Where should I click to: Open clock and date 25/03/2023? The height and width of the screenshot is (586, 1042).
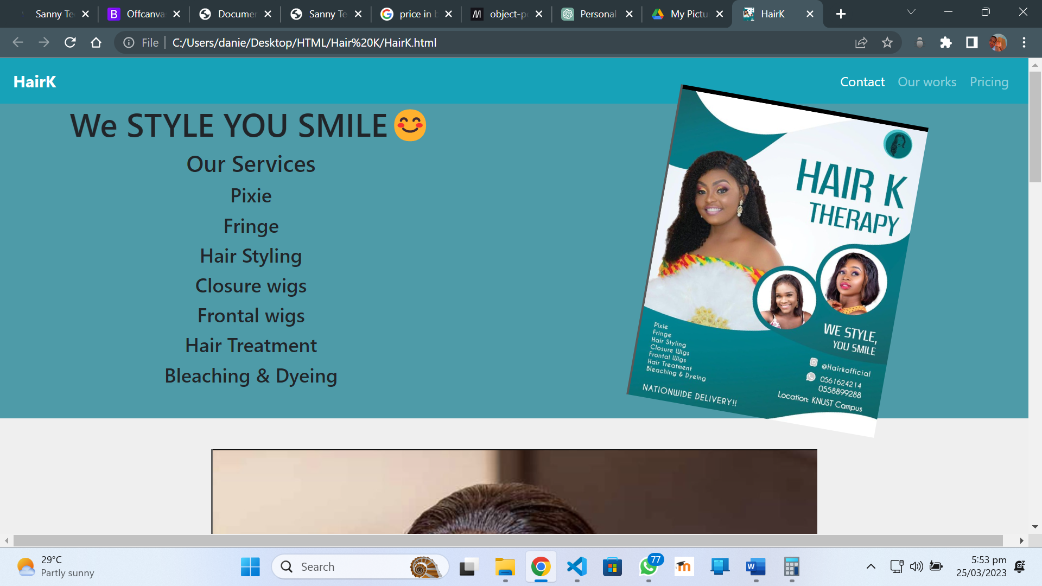981,566
